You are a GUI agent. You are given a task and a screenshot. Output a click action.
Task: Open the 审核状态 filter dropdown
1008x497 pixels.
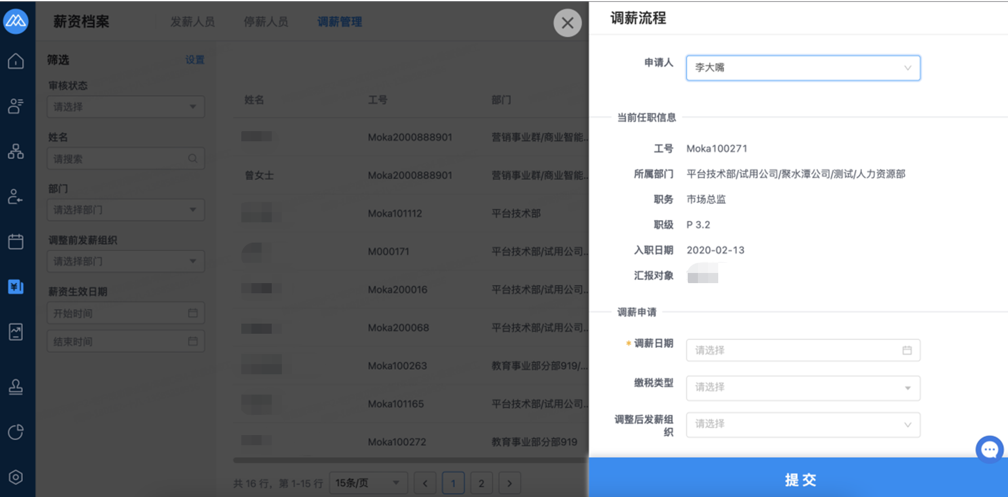(126, 107)
